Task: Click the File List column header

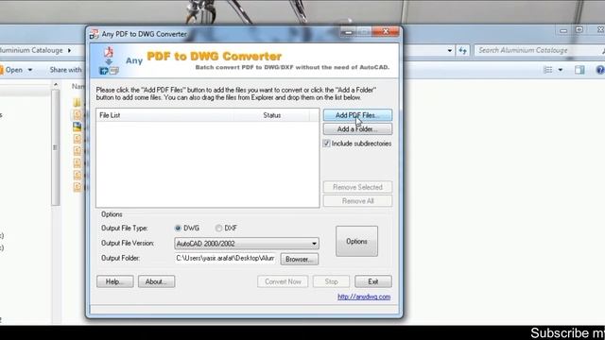Action: point(164,115)
